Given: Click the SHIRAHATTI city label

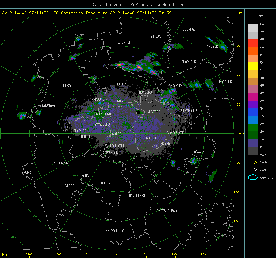Looking at the screenshot, I should (x=115, y=146).
